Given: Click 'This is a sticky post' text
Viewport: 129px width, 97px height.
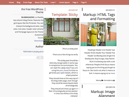Looking at the screenshot, I should pos(70,49).
